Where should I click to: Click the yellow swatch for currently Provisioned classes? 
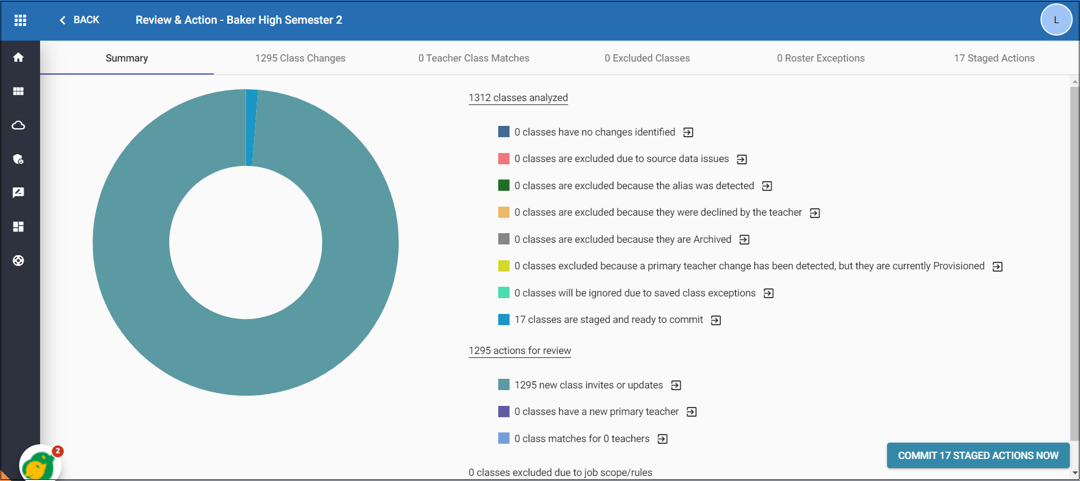pyautogui.click(x=504, y=266)
